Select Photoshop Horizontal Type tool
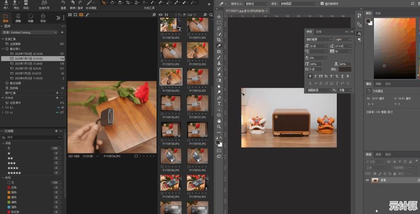The height and width of the screenshot is (214, 420). [x=219, y=103]
